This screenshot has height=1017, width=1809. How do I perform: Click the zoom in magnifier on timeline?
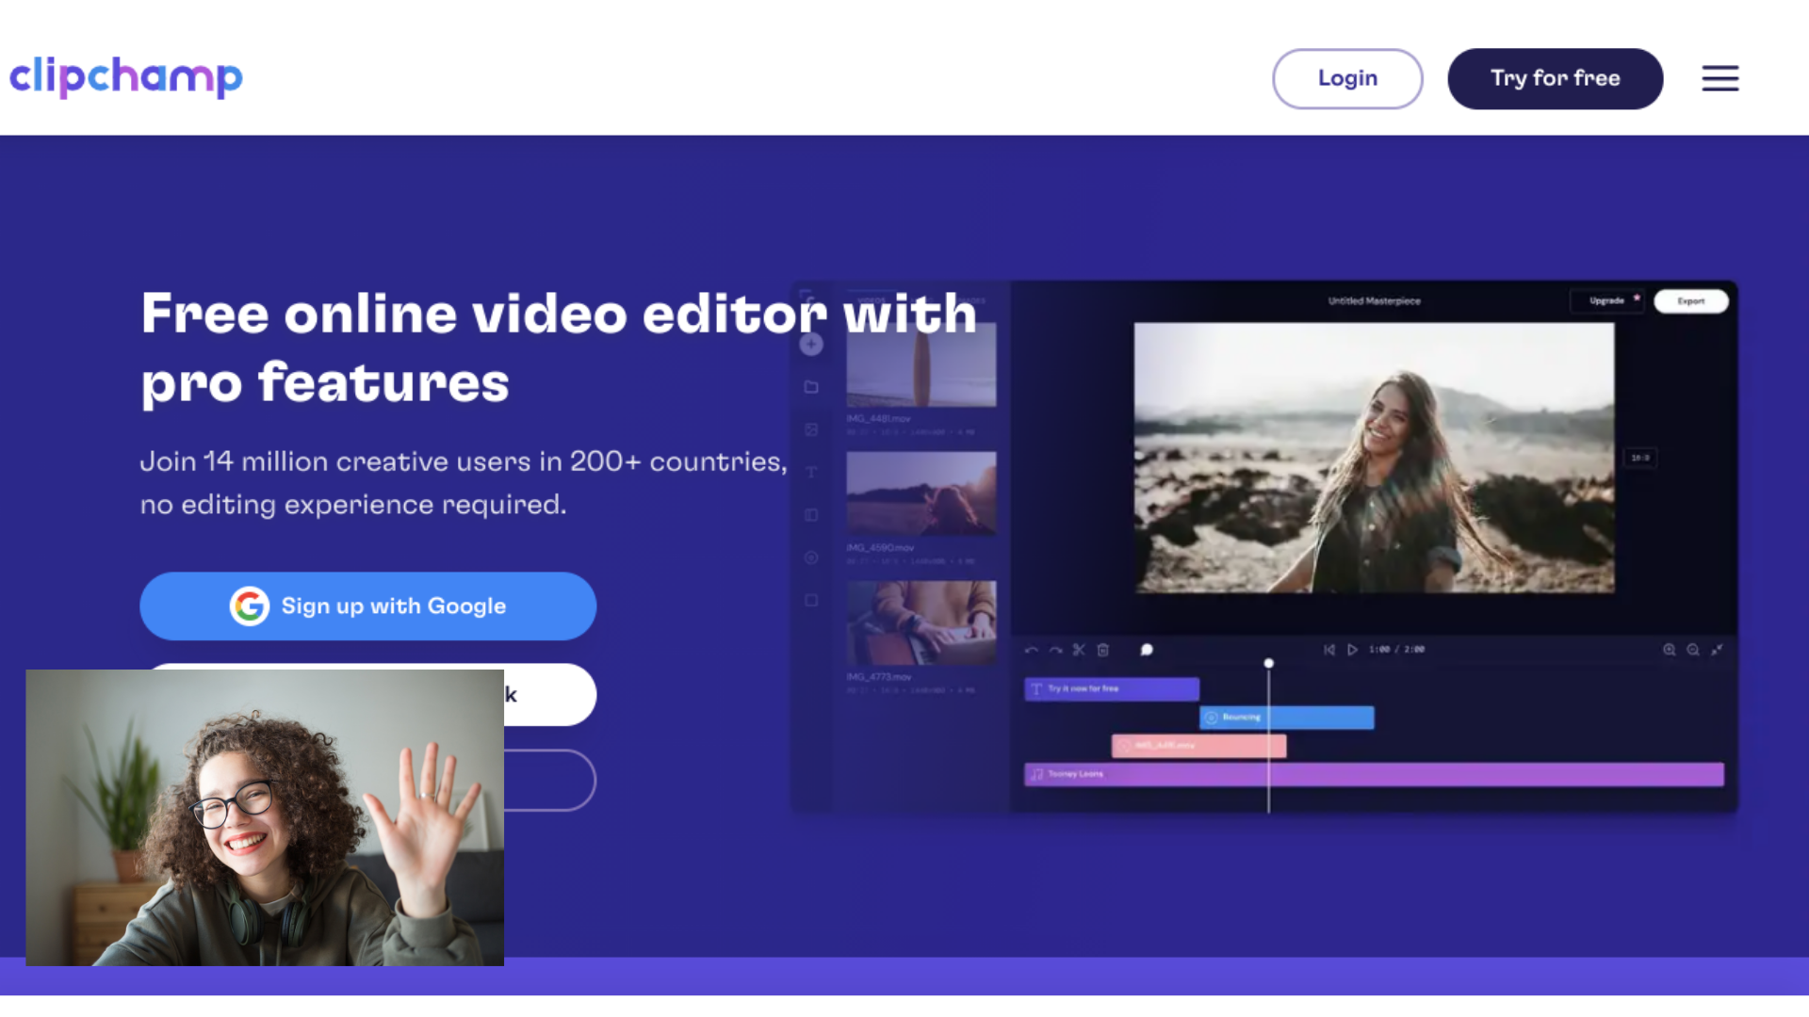[1669, 650]
